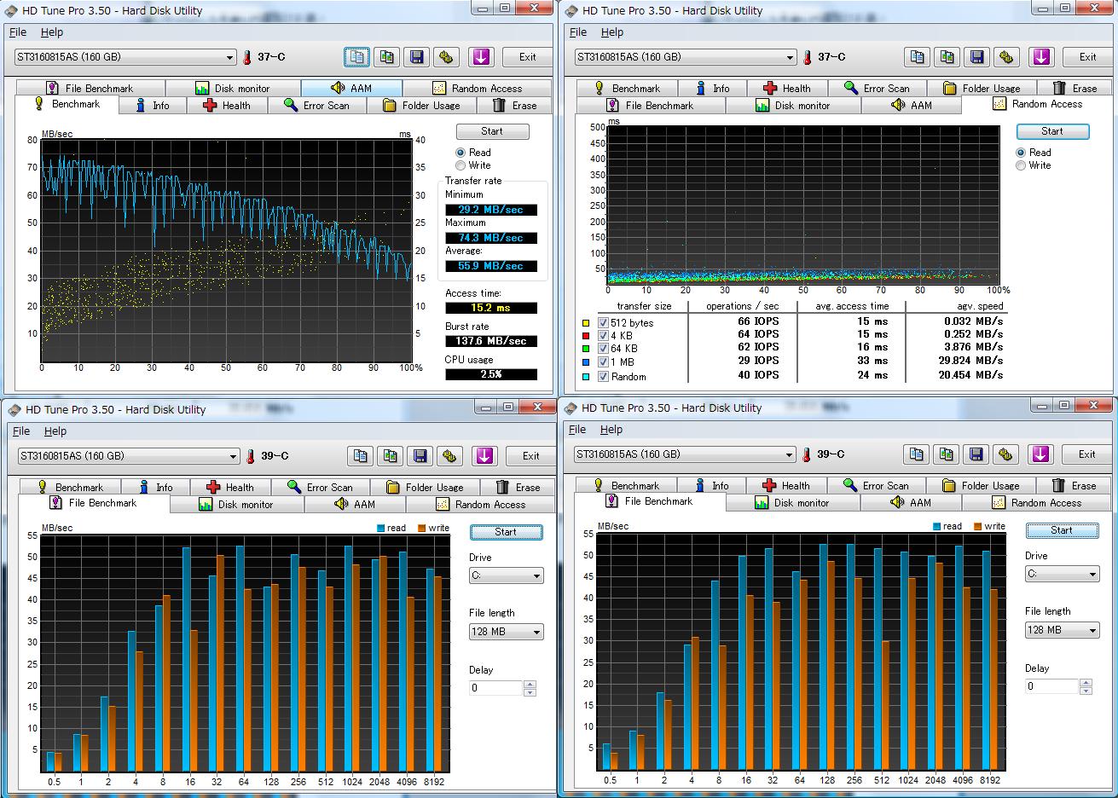Click the save screenshot floppy icon in top-right window

(977, 57)
